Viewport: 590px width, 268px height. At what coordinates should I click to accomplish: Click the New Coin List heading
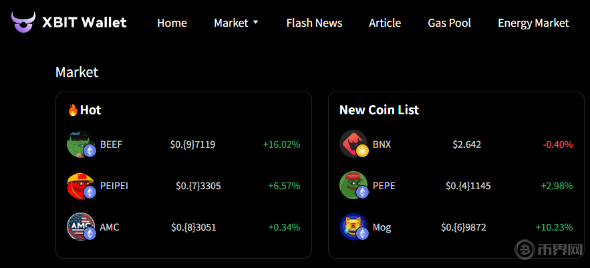pyautogui.click(x=379, y=110)
